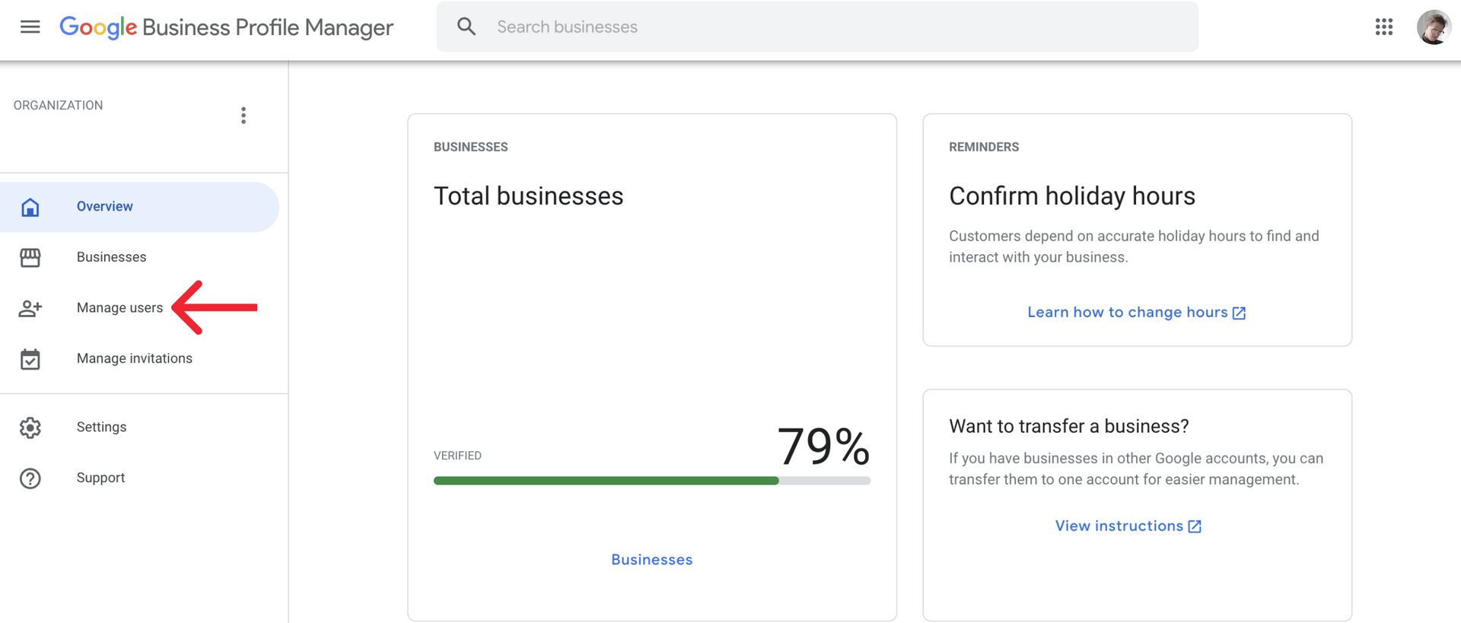
Task: Click the Confirm holiday hours heading
Action: coord(1072,196)
